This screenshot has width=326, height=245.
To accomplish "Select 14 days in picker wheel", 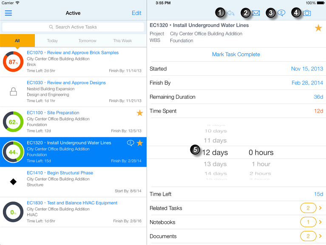I will point(215,173).
